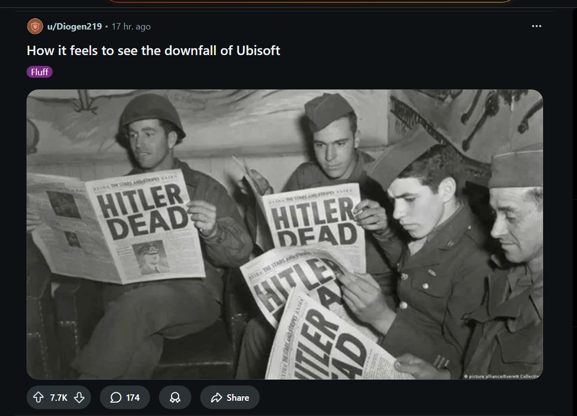View the 174 comments count
This screenshot has height=416, width=577.
[x=133, y=398]
